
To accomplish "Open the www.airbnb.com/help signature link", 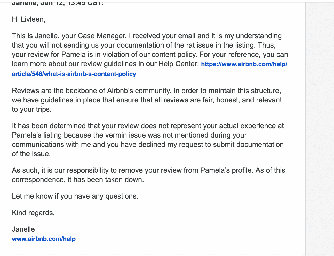I will pyautogui.click(x=44, y=239).
